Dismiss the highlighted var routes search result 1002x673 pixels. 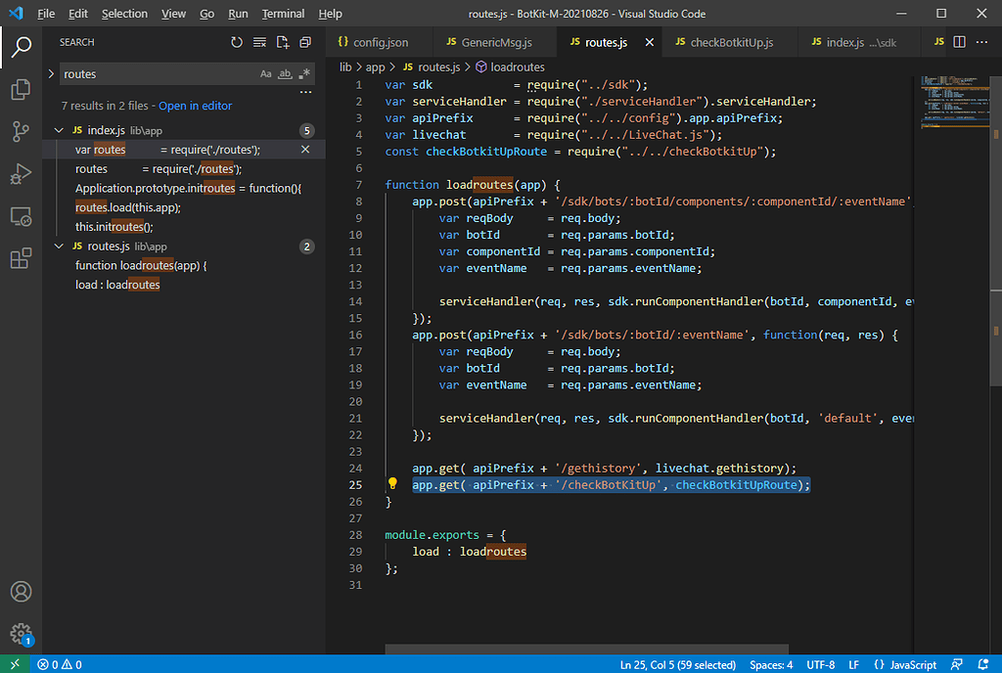tap(304, 149)
